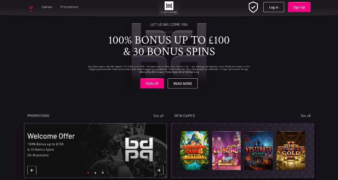
Task: Open King Kong Cash 4 game thumbnail
Action: point(194,151)
